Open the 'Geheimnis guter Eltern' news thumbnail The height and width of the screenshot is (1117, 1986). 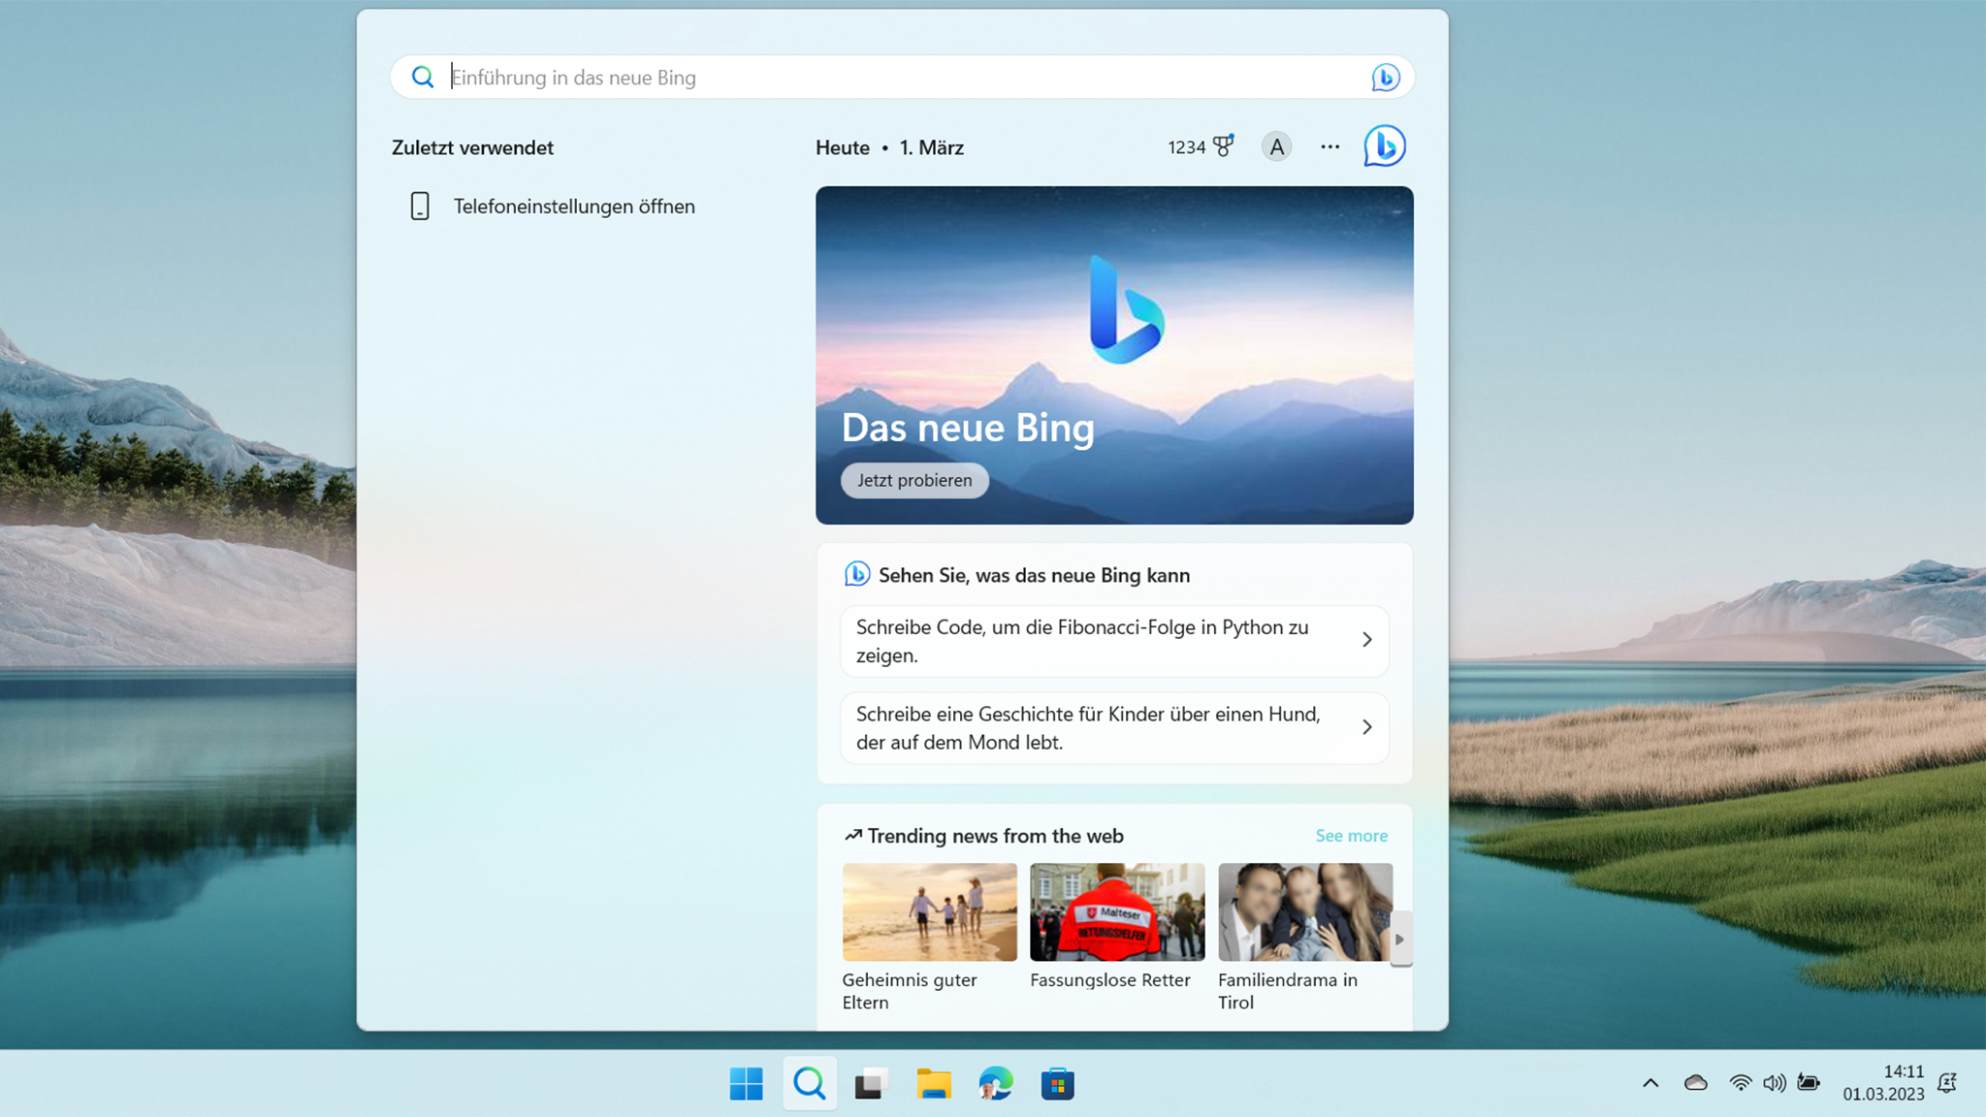click(x=928, y=910)
